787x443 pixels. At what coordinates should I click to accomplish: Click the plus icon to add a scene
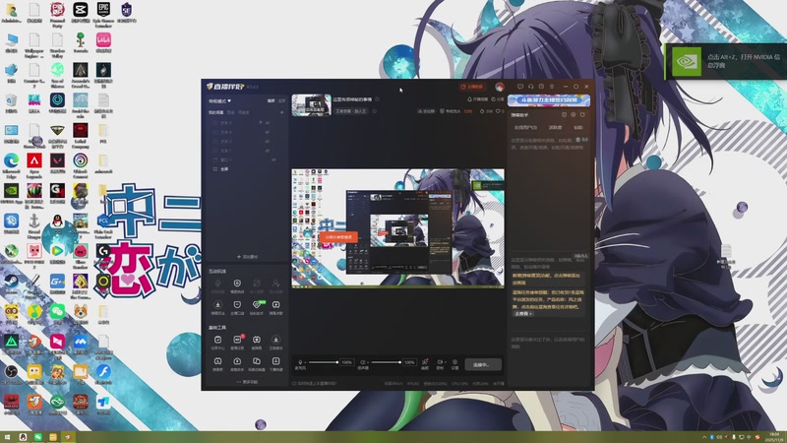tap(281, 112)
